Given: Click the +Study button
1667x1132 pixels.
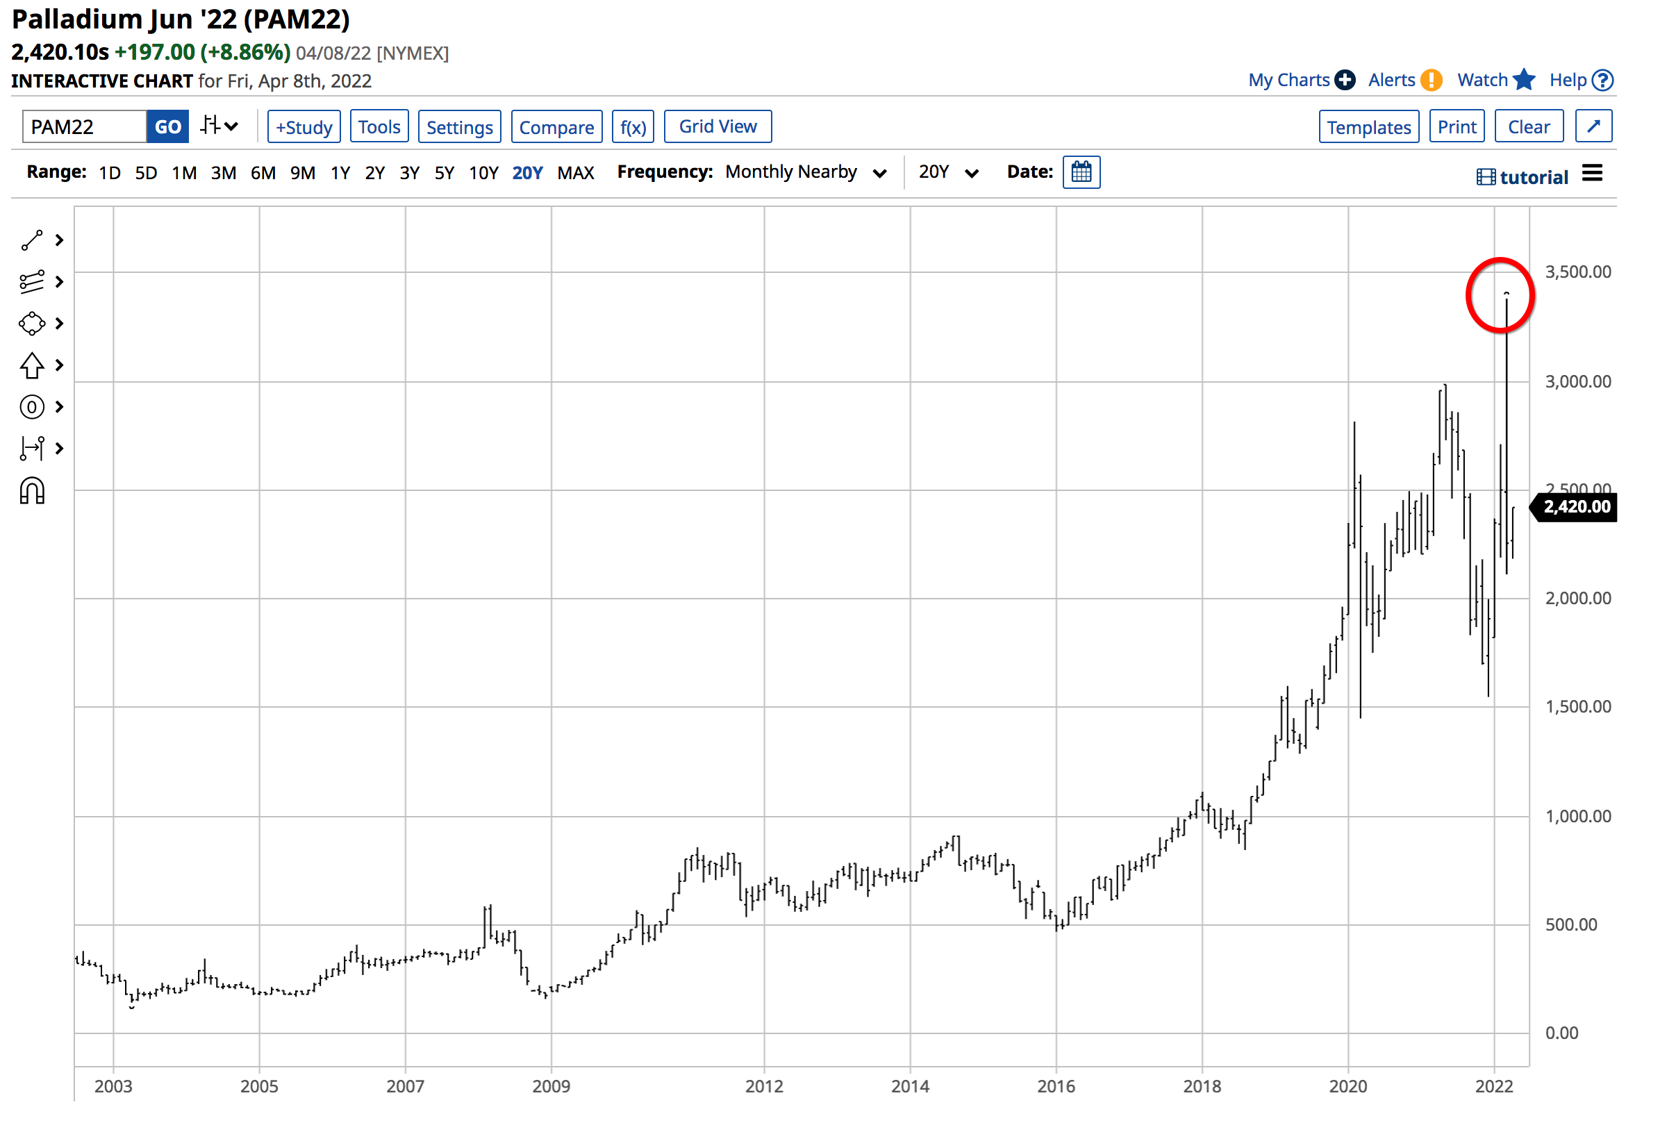Looking at the screenshot, I should point(304,127).
